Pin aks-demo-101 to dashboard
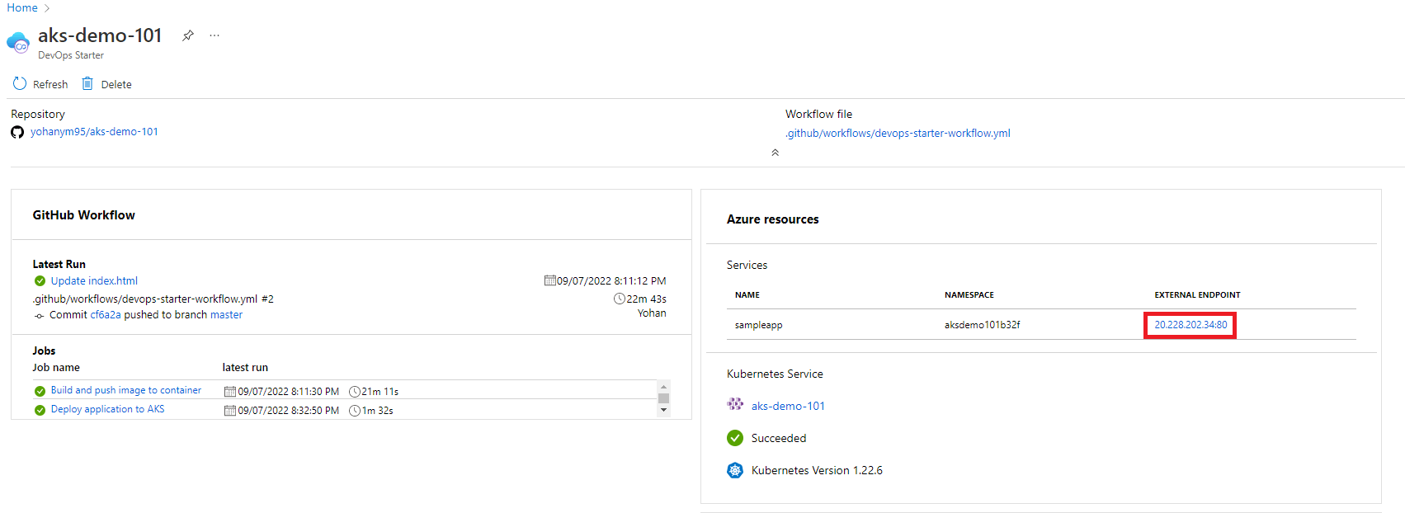The image size is (1405, 513). [188, 35]
